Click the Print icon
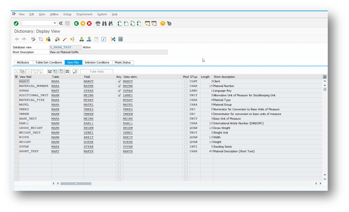This screenshot has height=212, width=349. [x=98, y=23]
